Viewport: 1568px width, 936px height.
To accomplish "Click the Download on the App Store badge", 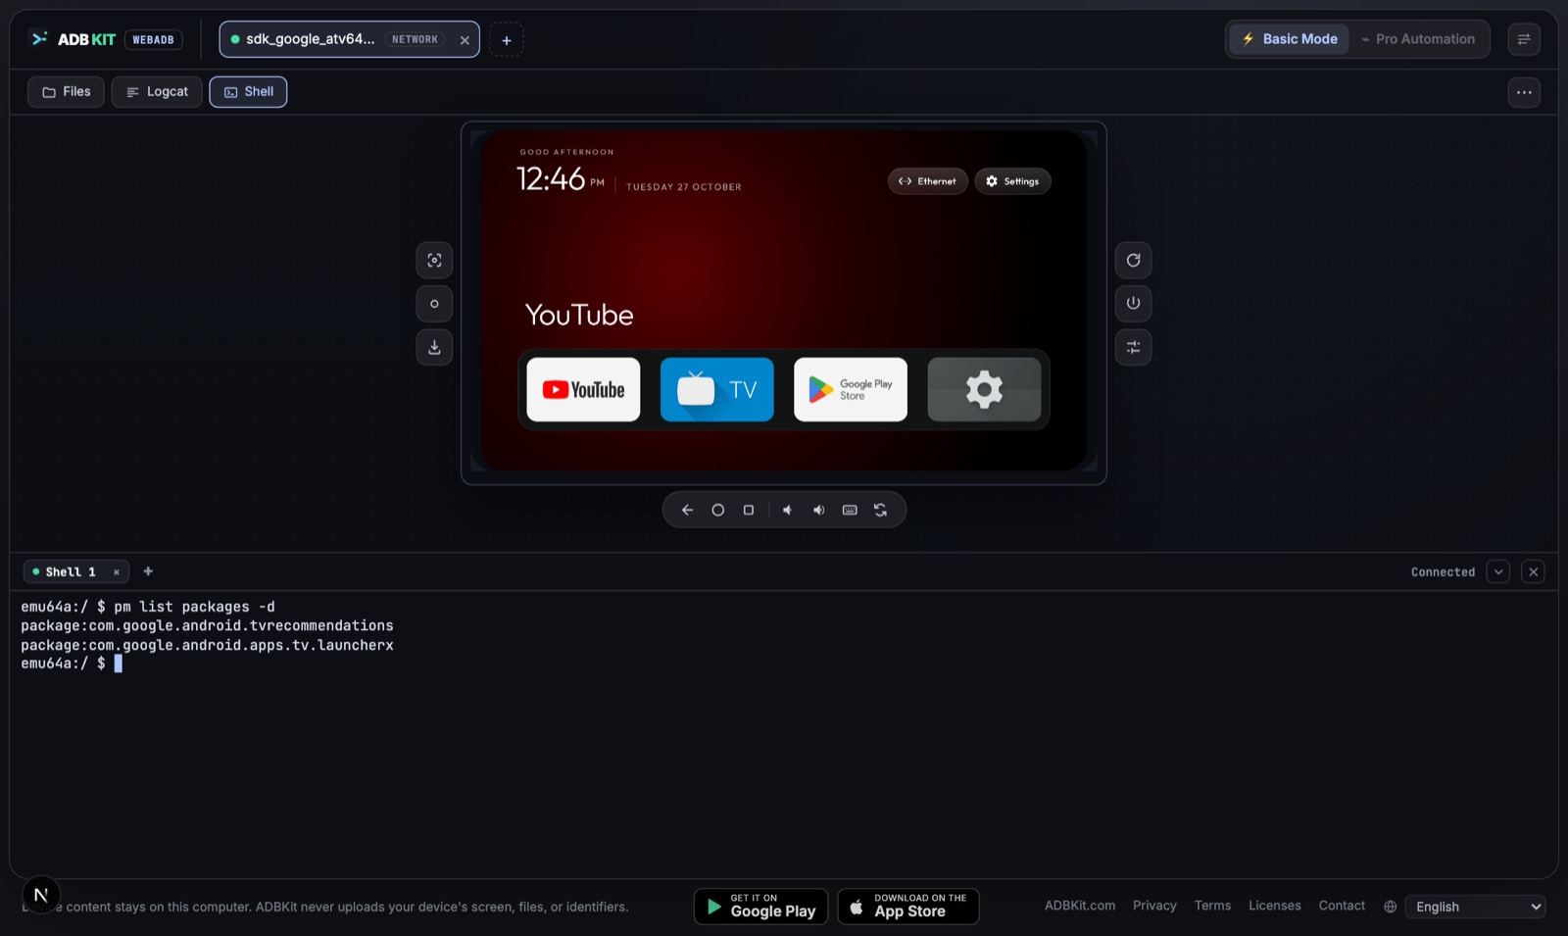I will pos(908,907).
